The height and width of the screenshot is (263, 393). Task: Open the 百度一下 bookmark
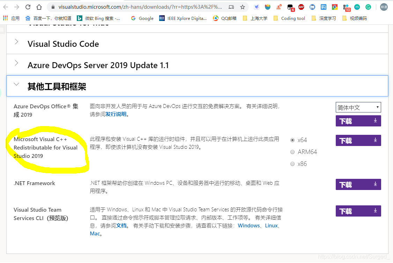coord(49,18)
